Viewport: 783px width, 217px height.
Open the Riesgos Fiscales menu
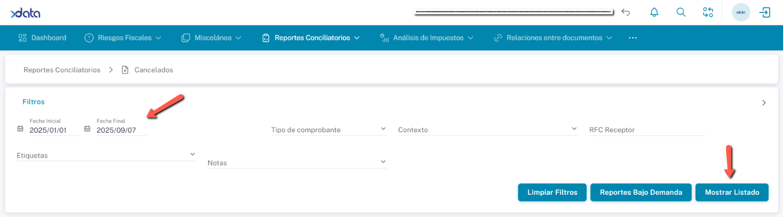tap(123, 38)
